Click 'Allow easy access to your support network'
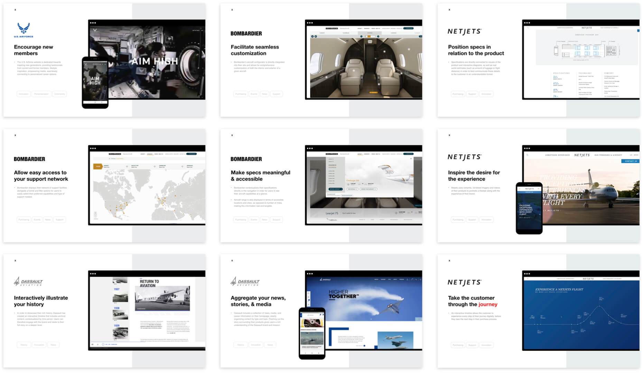The image size is (643, 373). point(41,176)
